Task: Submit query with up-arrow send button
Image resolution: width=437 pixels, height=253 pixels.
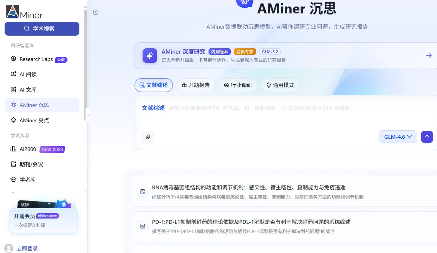Action: click(427, 137)
